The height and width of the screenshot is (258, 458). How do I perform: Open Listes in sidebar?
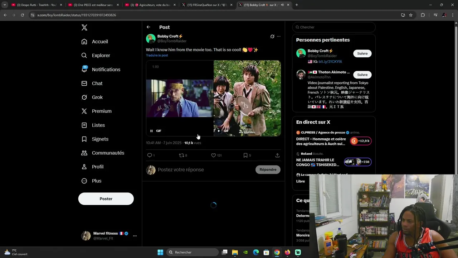point(93,125)
